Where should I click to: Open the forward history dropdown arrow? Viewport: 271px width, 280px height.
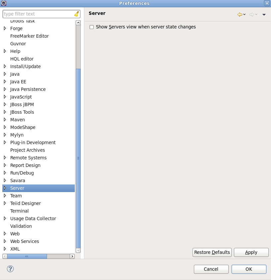[x=256, y=15]
